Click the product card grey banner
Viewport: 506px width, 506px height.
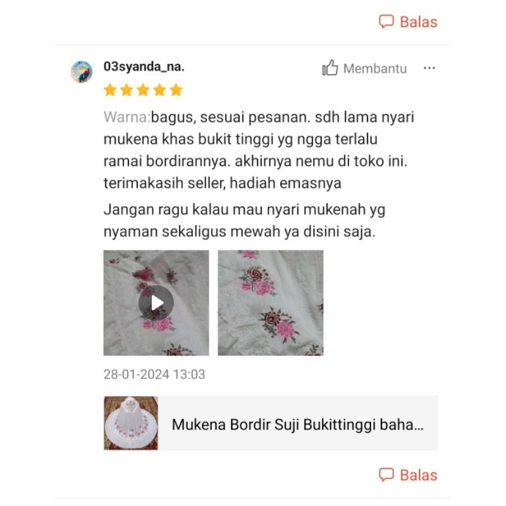(271, 423)
